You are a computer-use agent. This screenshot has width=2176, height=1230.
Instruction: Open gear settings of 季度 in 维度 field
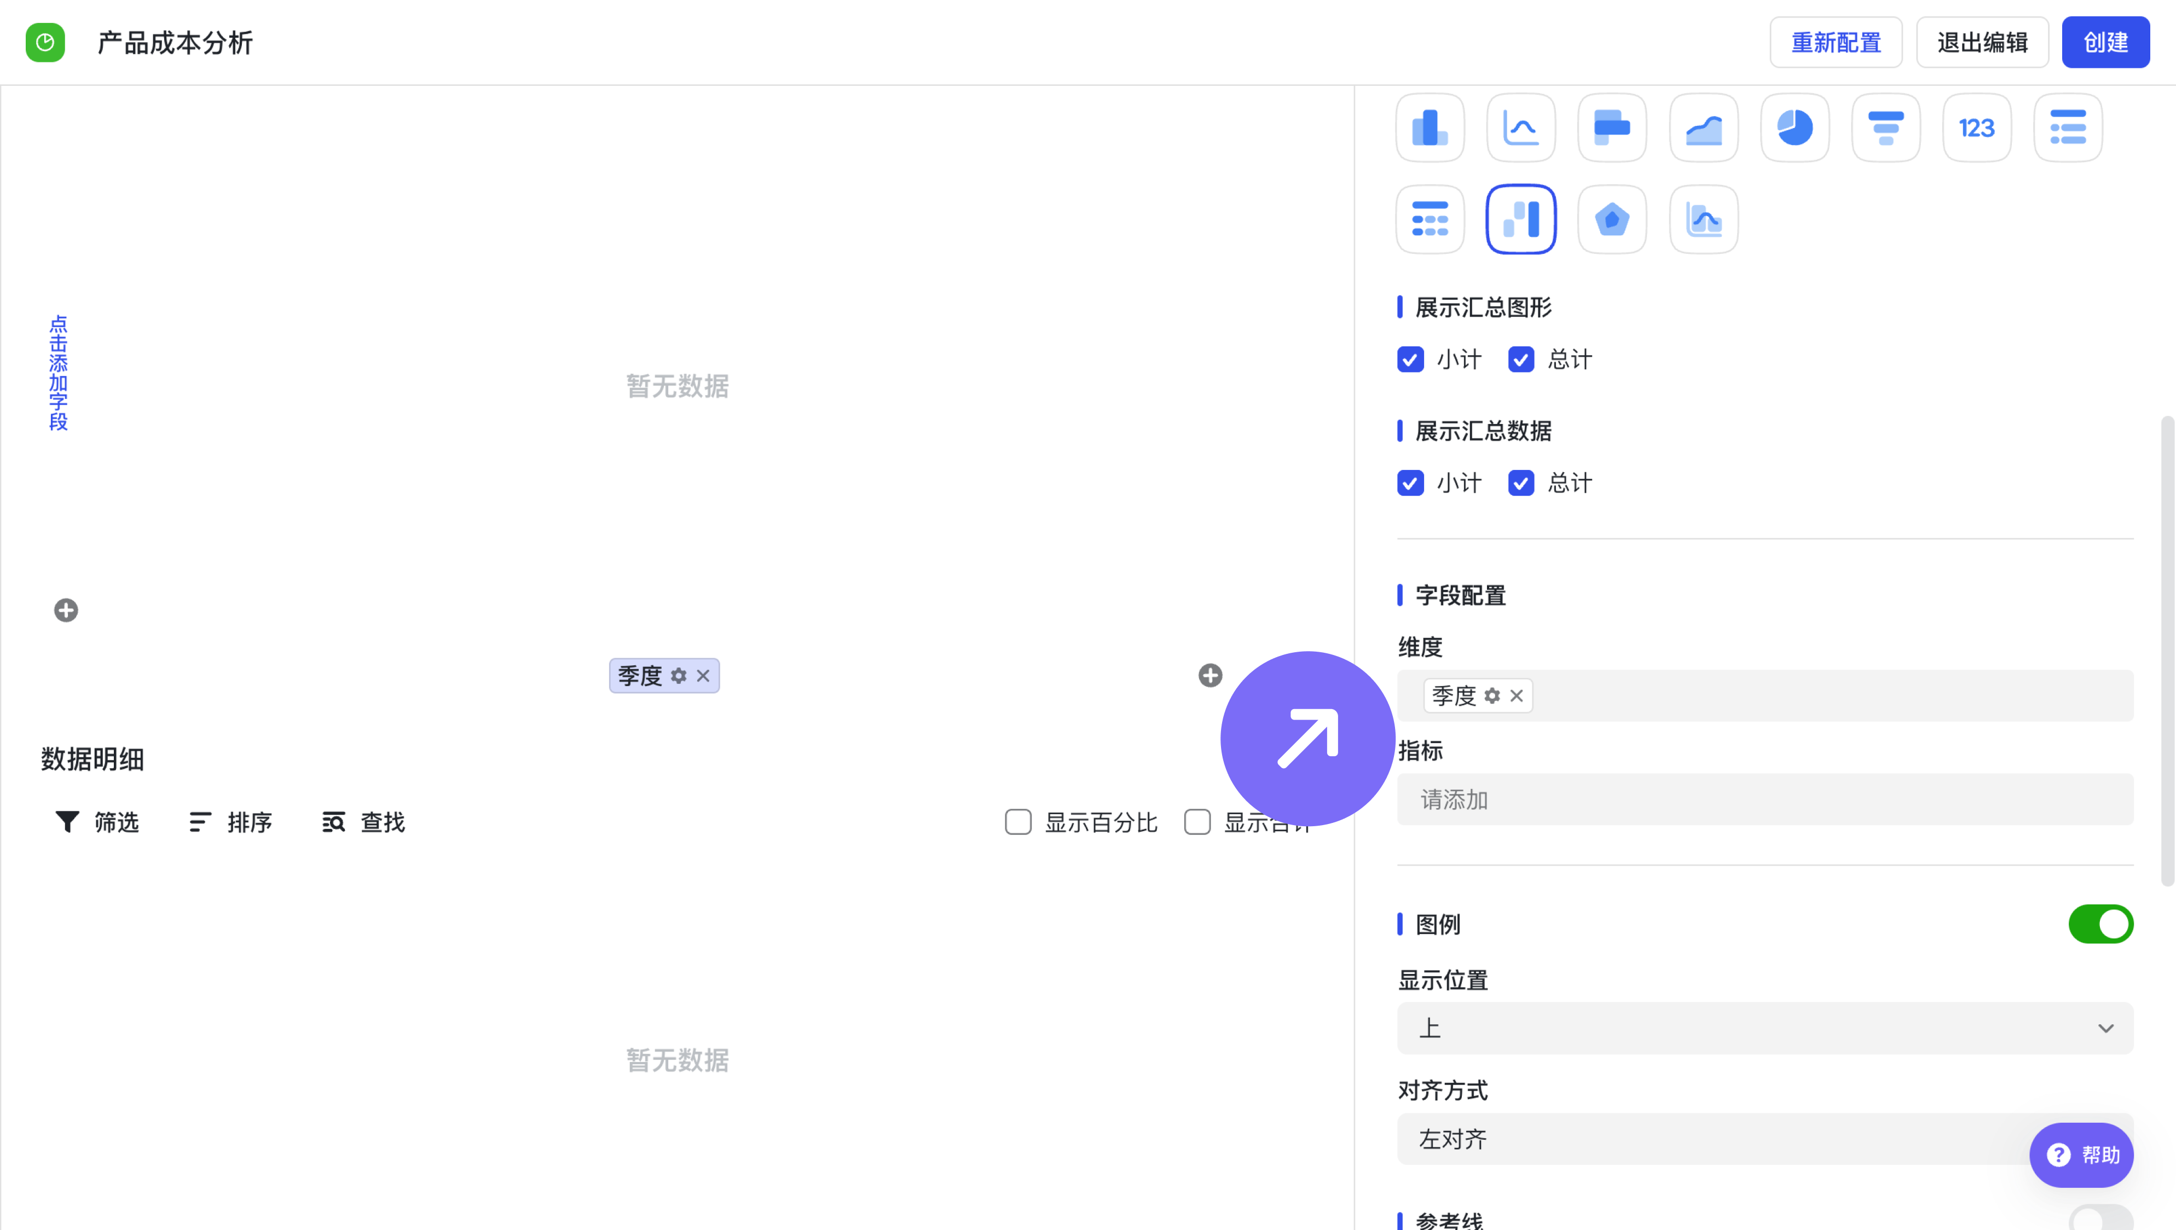click(x=1492, y=695)
